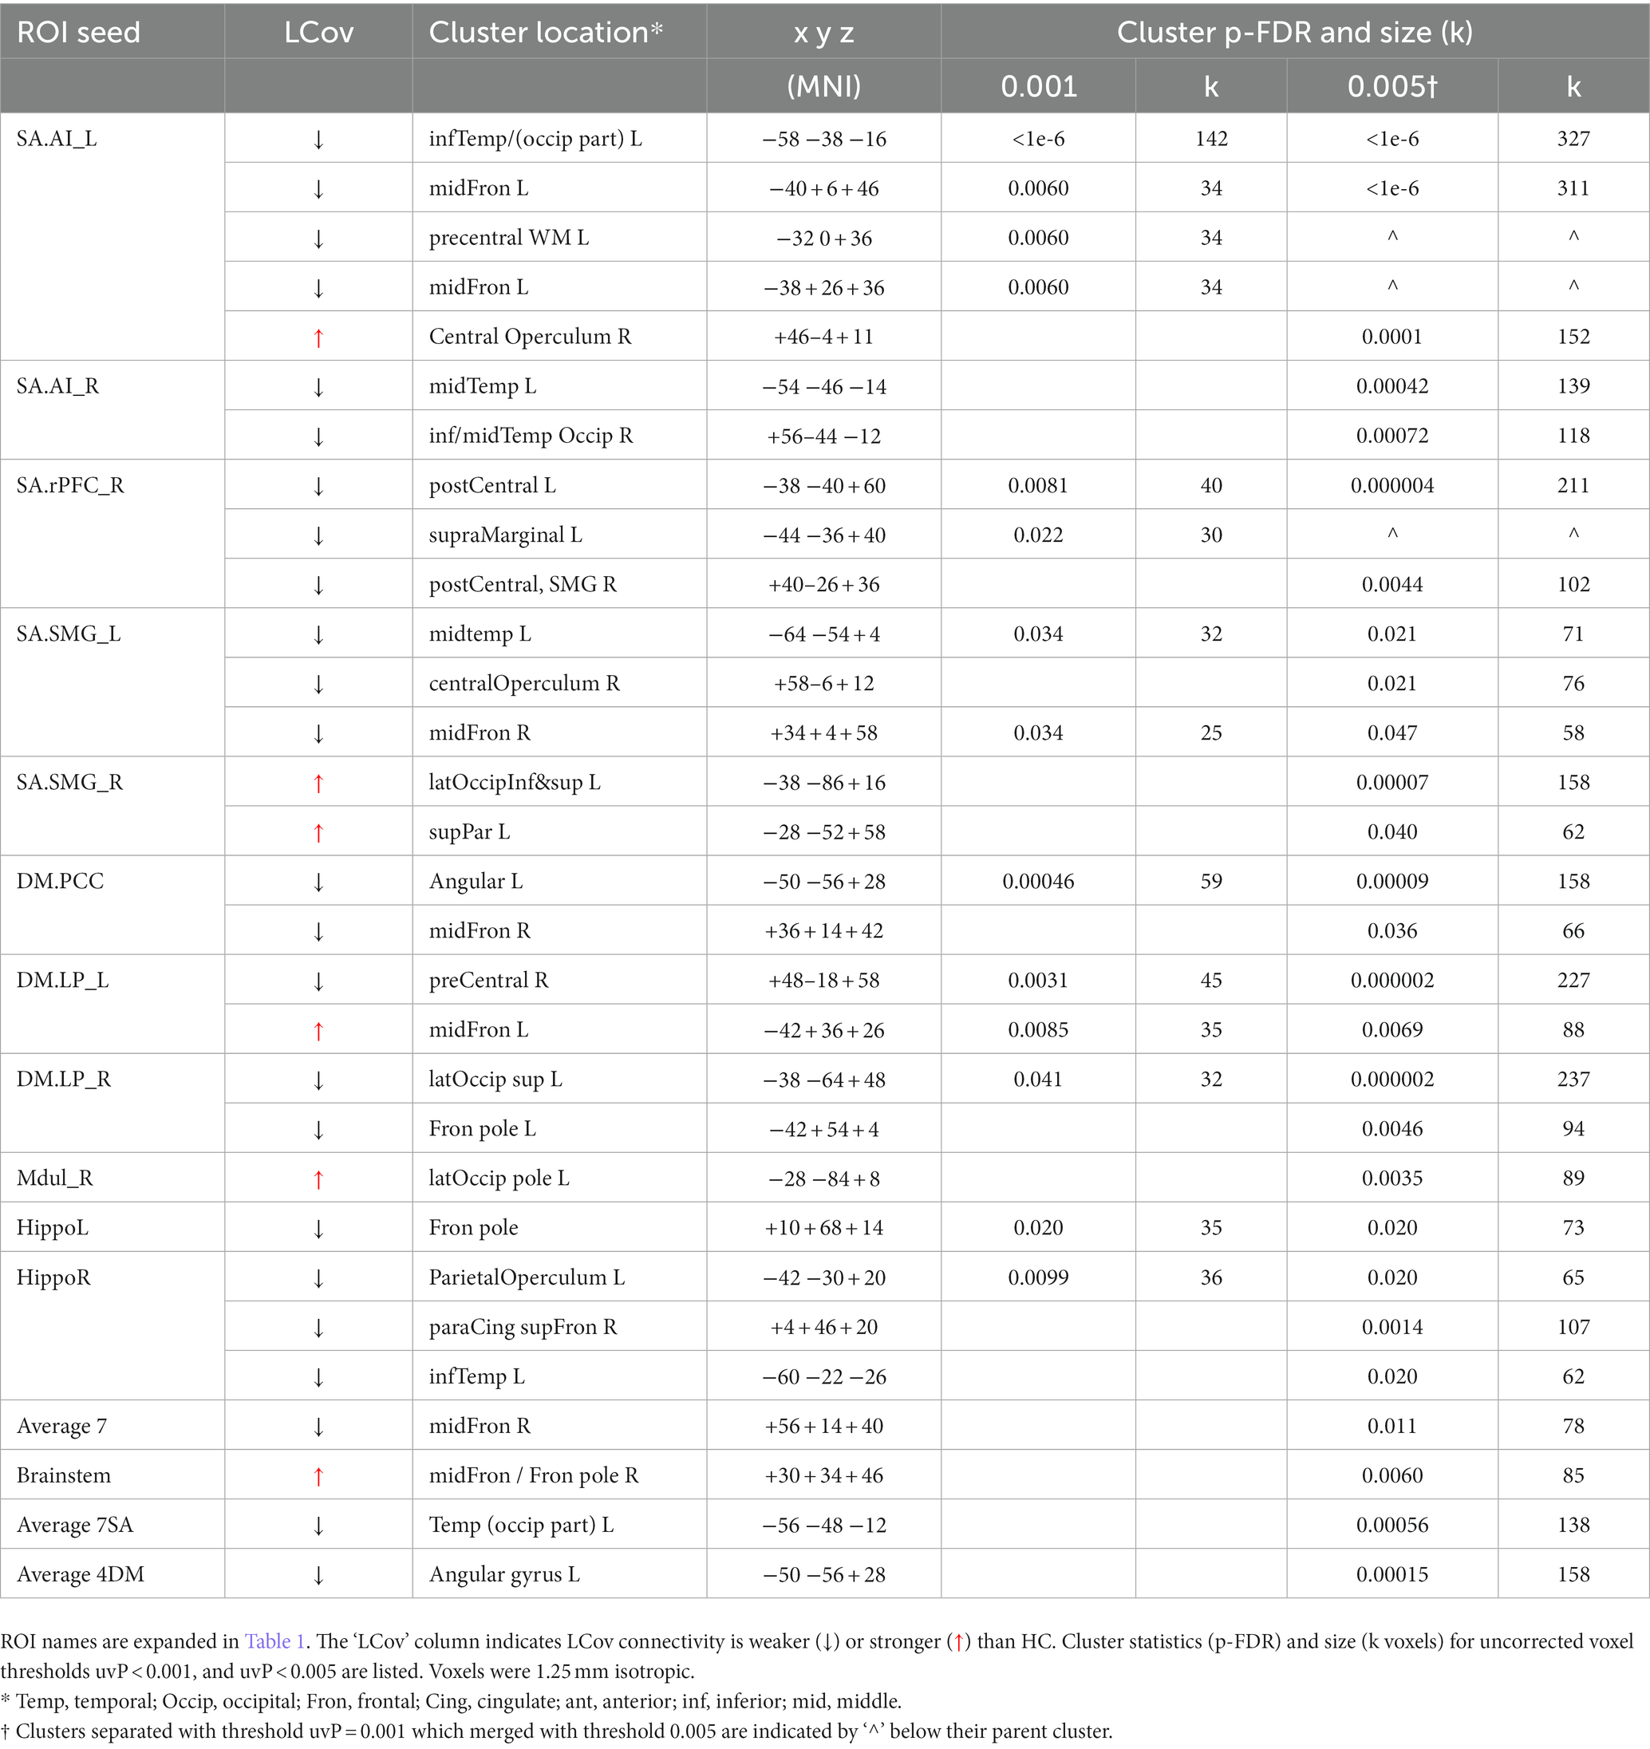1650x1749 pixels.
Task: Click the red up arrow in Brainstem row
Action: [318, 1476]
